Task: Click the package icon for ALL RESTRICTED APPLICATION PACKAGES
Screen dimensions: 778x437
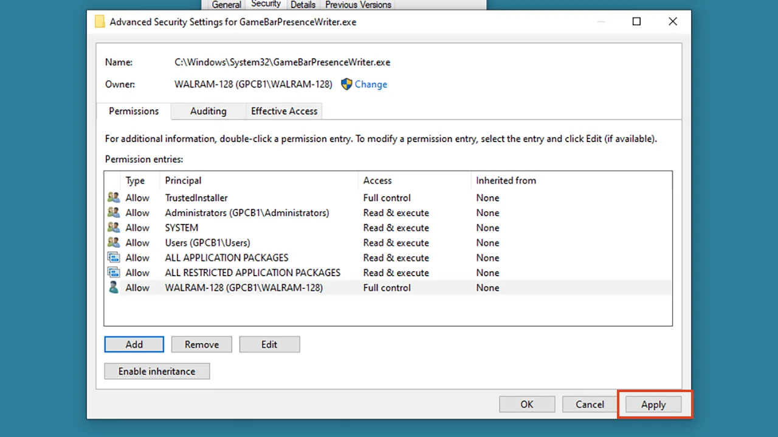Action: click(x=114, y=273)
